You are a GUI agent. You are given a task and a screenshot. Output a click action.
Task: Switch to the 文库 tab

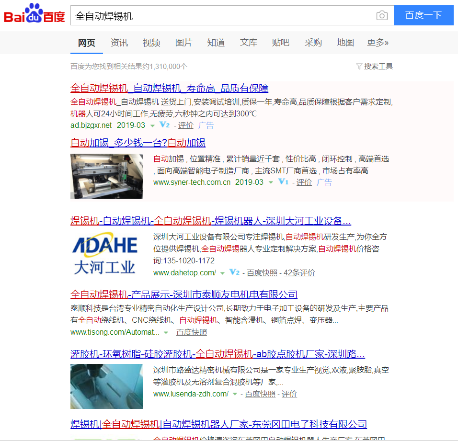click(249, 43)
